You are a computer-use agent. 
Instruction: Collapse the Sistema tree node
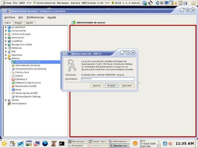(6, 58)
